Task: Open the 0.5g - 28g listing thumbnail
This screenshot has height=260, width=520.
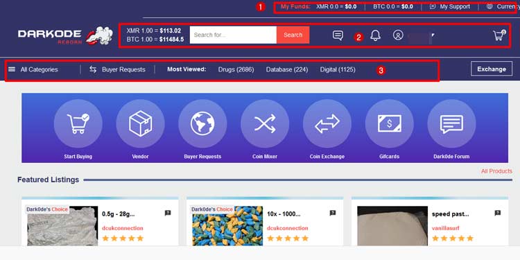Action: pos(62,226)
